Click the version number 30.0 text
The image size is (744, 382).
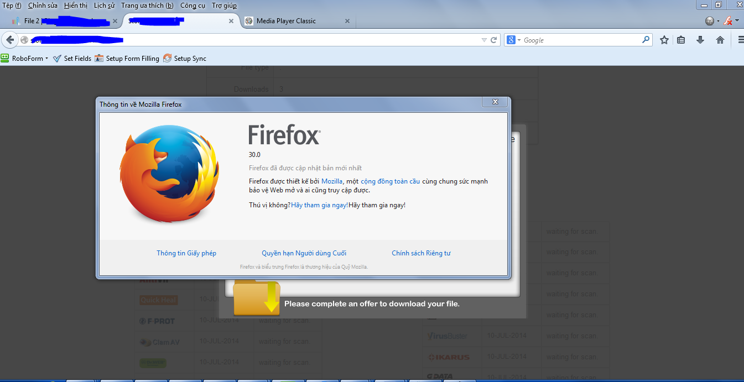pyautogui.click(x=254, y=155)
